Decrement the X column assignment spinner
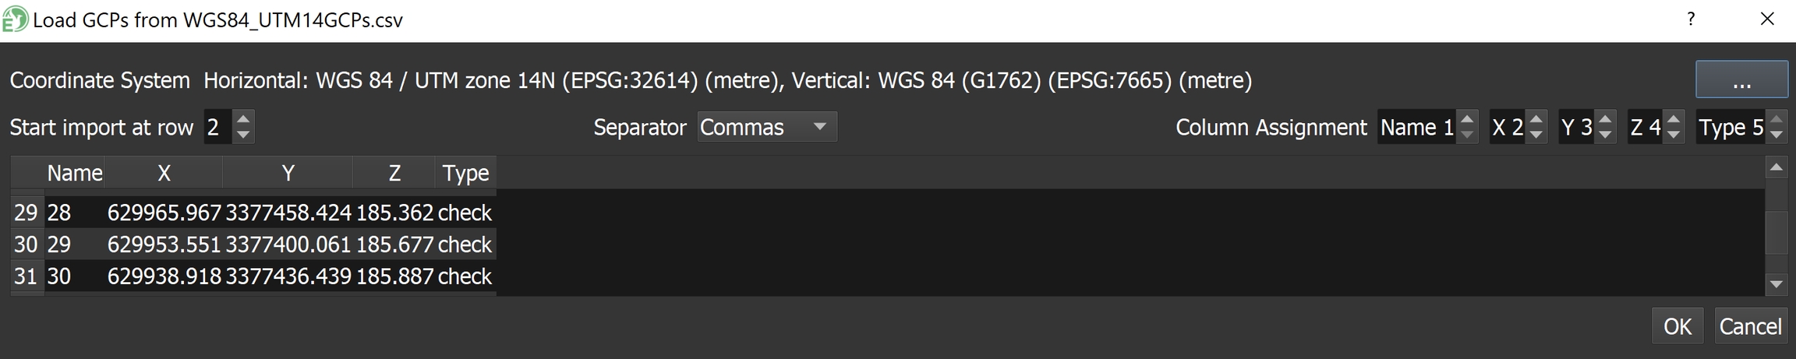This screenshot has height=359, width=1796. [1536, 135]
